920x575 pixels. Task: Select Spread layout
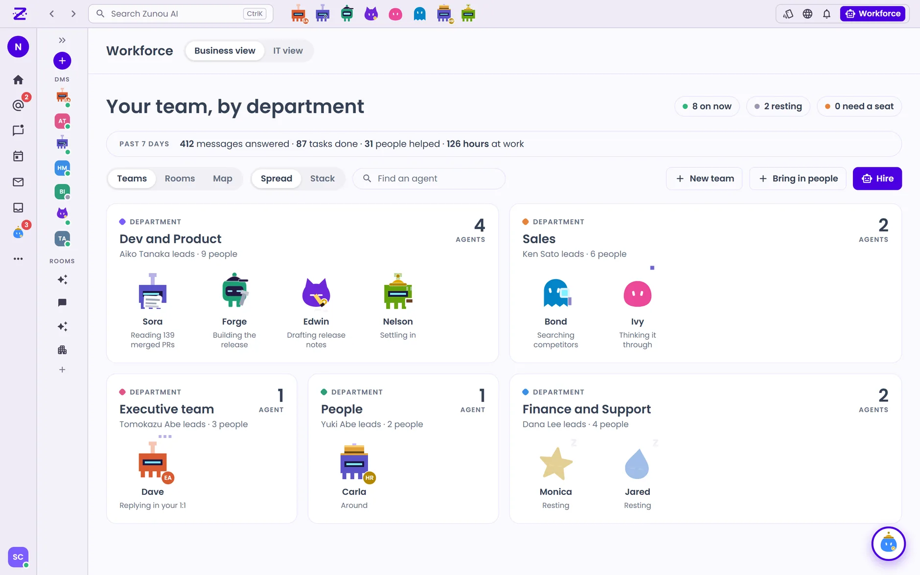pos(276,179)
